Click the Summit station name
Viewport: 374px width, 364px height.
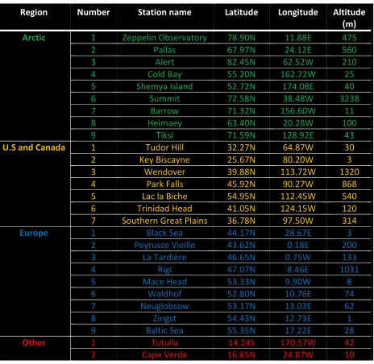[164, 99]
